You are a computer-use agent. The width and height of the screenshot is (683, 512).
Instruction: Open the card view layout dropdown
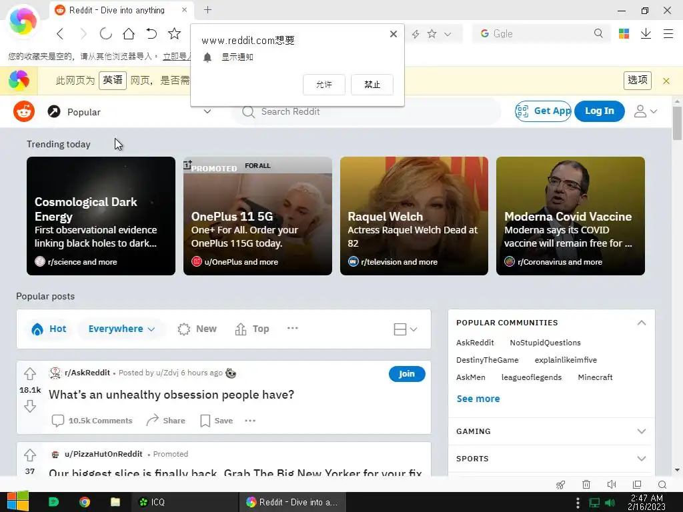[406, 329]
